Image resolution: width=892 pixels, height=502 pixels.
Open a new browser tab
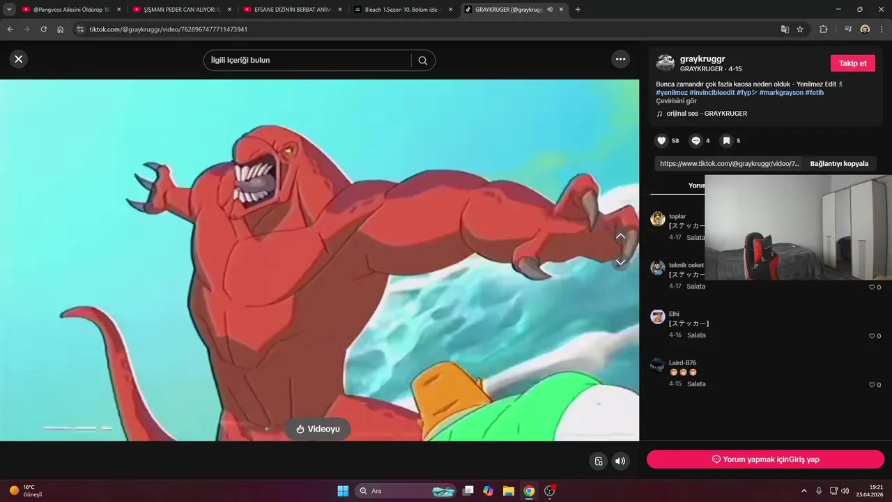pos(578,10)
